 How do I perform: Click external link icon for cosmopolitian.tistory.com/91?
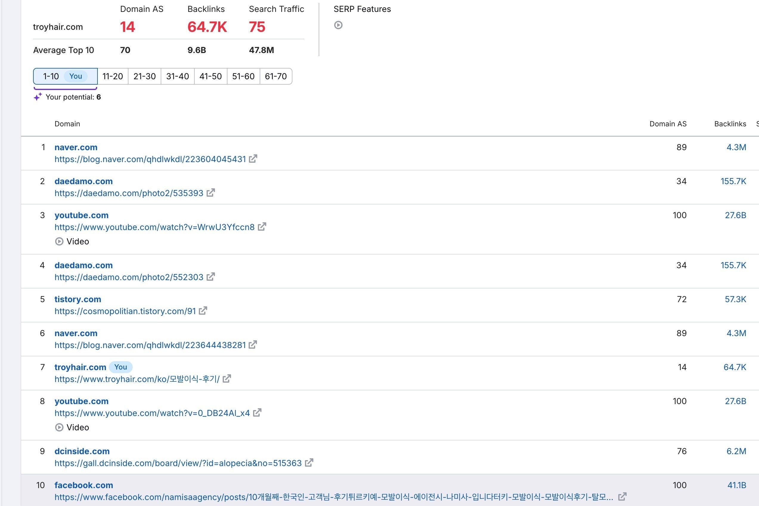(x=203, y=311)
